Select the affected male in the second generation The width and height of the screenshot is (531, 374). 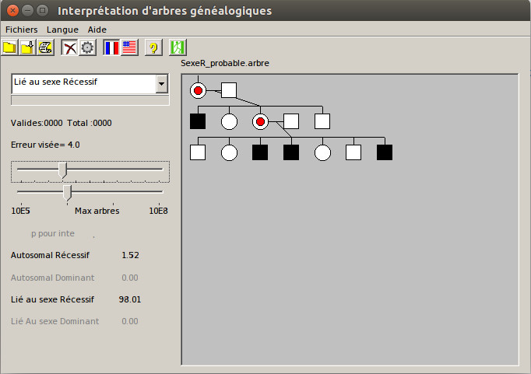coord(198,121)
